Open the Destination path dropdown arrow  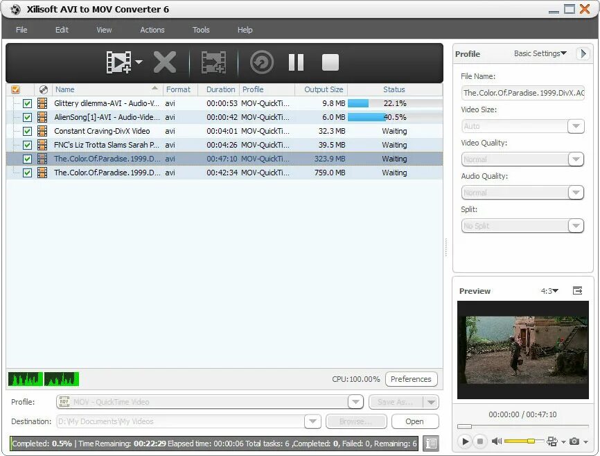pos(312,421)
